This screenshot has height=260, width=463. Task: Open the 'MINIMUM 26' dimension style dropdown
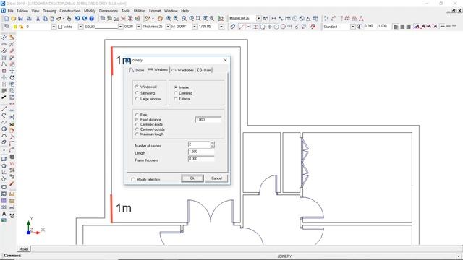[x=259, y=18]
